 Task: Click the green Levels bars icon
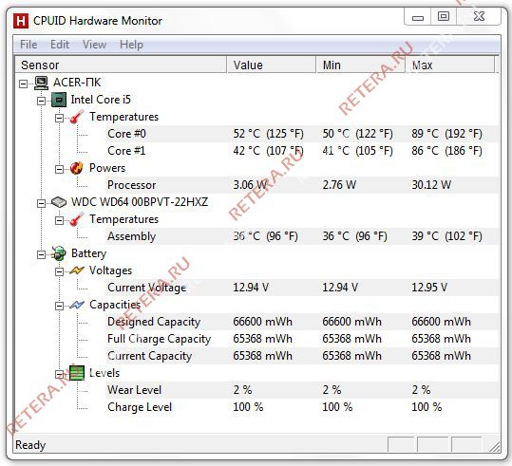[77, 373]
